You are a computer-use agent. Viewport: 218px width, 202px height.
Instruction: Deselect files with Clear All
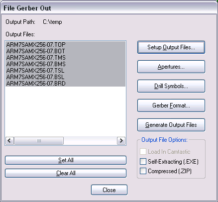pos(66,173)
